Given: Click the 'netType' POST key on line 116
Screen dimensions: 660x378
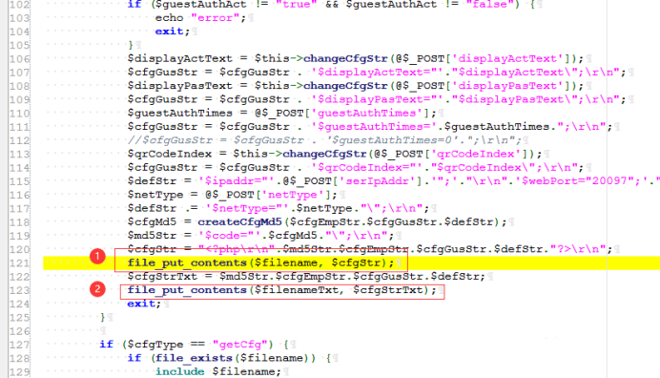Looking at the screenshot, I should tap(292, 195).
